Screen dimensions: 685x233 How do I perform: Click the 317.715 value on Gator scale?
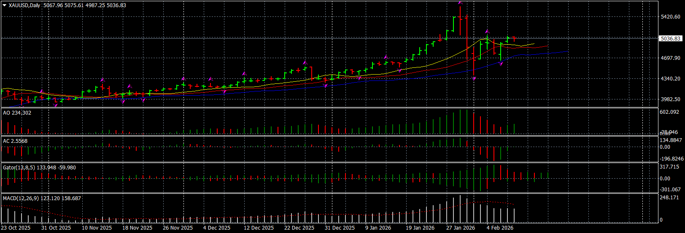pyautogui.click(x=670, y=167)
